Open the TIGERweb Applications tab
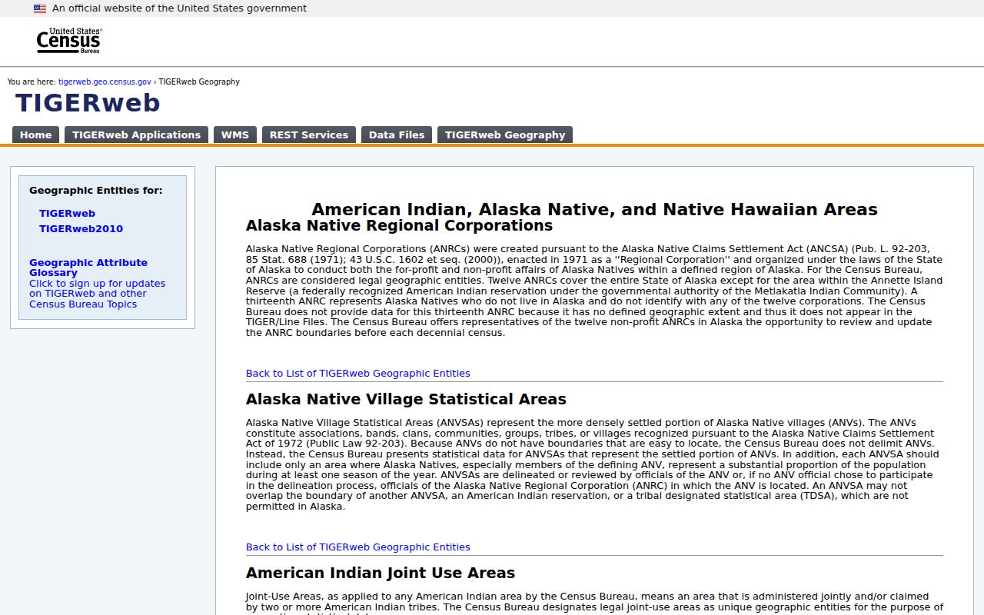This screenshot has height=615, width=984. [x=136, y=135]
